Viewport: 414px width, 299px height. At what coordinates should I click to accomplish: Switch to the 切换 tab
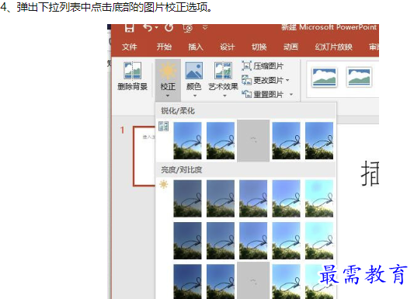[x=259, y=47]
